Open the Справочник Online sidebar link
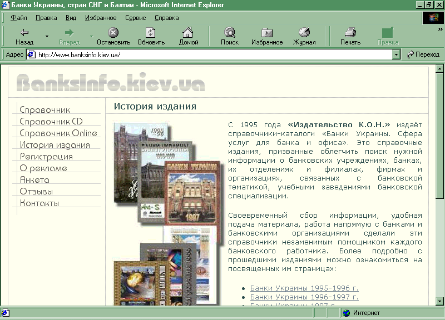Viewport: 445px width, 320px height. pyautogui.click(x=58, y=133)
